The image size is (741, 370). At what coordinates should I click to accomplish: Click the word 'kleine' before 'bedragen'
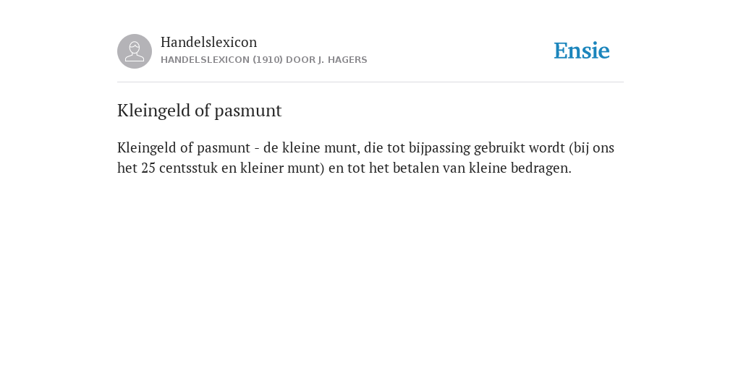pos(488,168)
